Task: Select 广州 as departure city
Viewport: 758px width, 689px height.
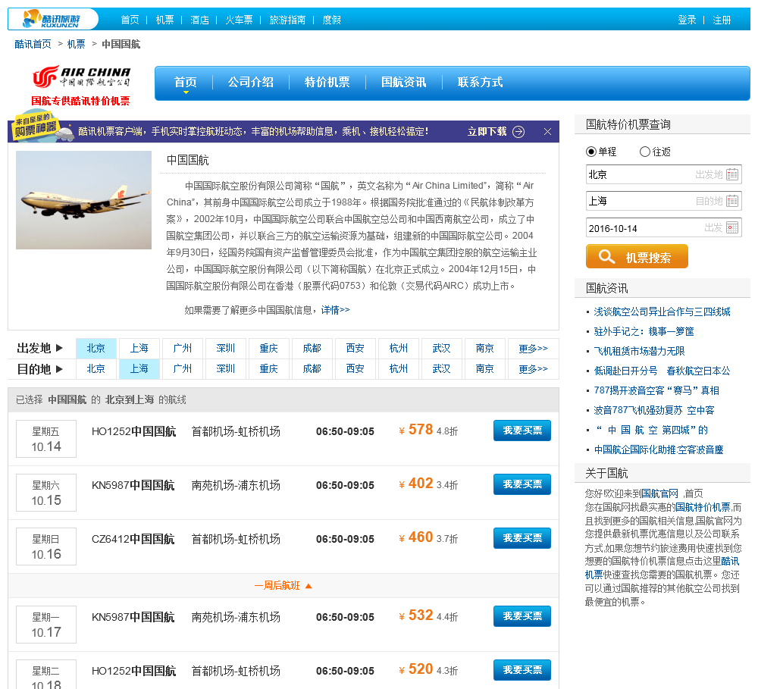Action: coord(182,348)
